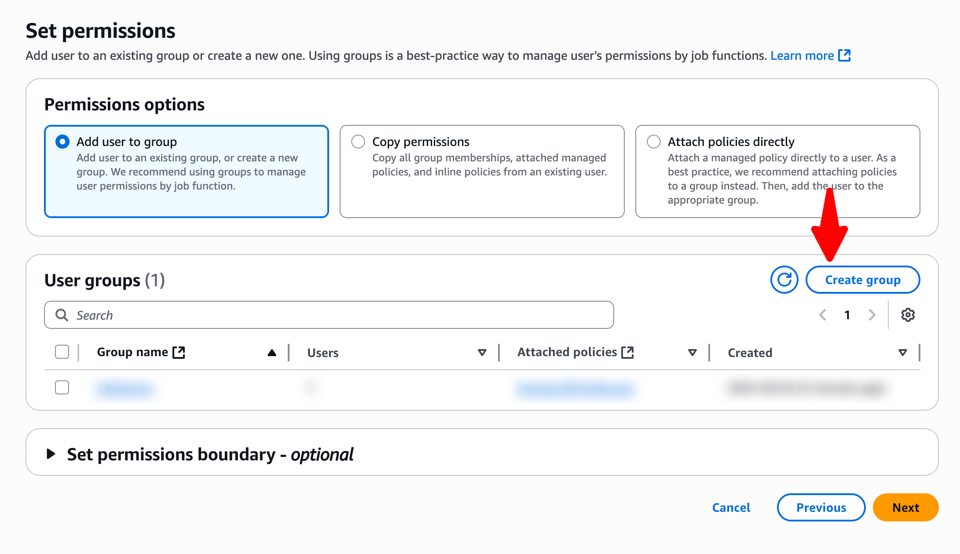
Task: Sort by Created column arrow
Action: pos(902,353)
